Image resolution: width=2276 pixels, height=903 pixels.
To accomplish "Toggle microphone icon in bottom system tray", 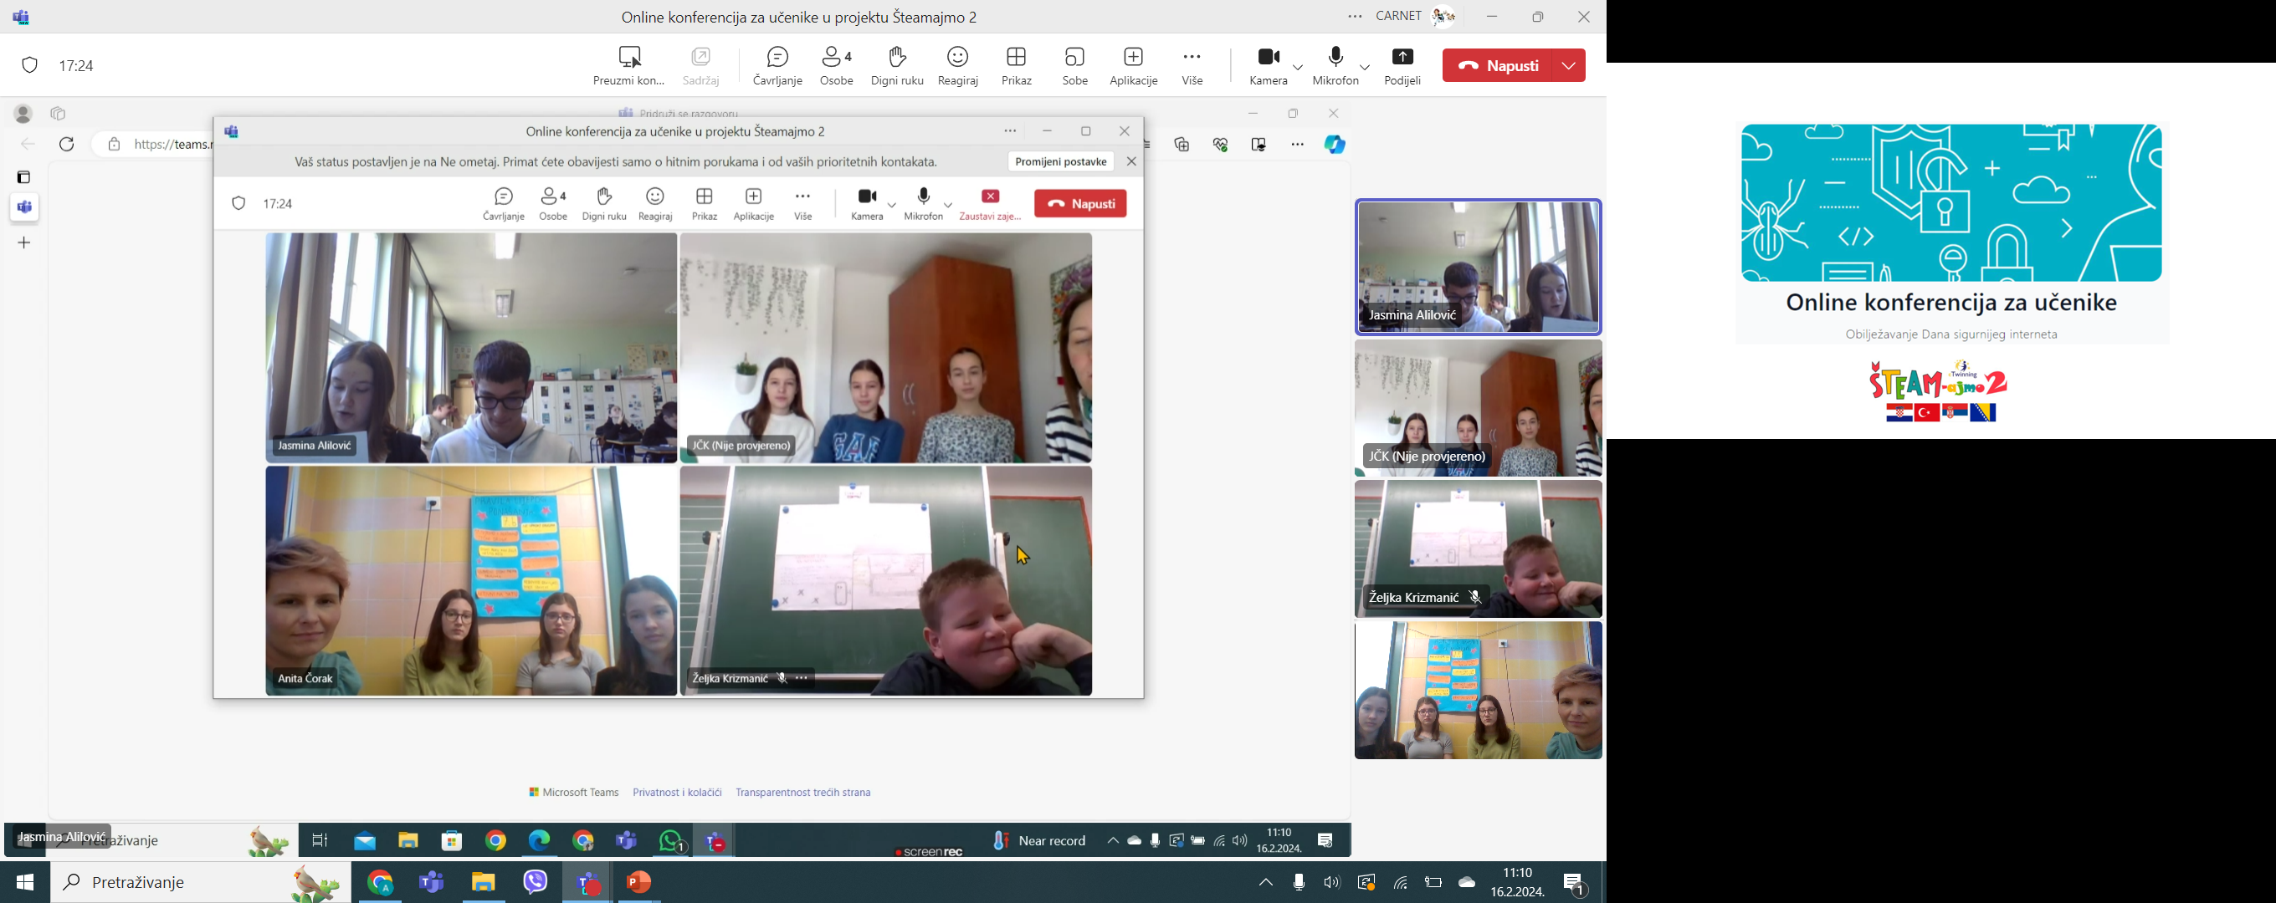I will (x=1299, y=882).
